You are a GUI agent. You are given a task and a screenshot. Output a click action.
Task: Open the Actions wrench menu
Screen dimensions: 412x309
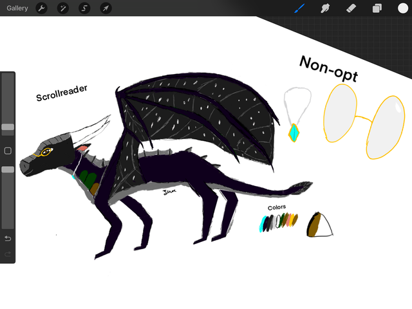pyautogui.click(x=41, y=8)
